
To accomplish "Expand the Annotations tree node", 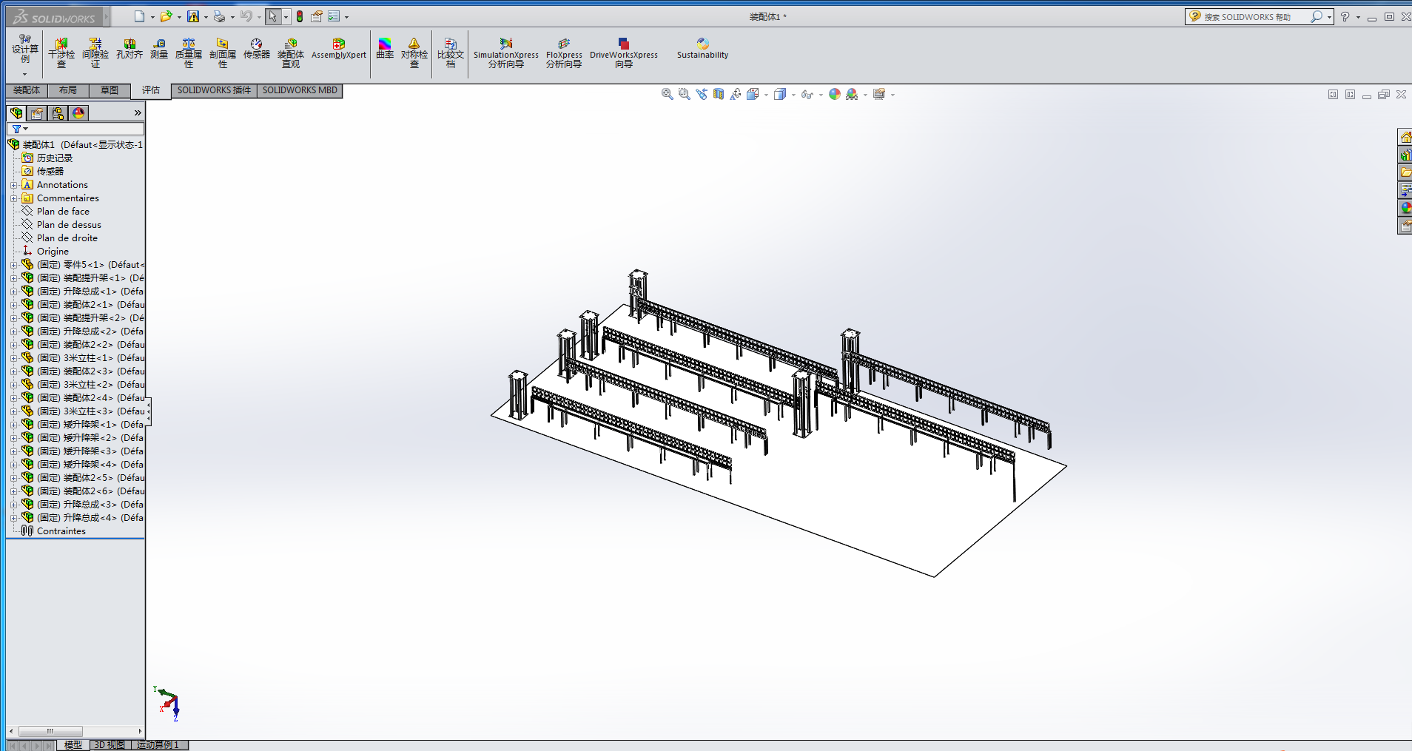I will (13, 185).
